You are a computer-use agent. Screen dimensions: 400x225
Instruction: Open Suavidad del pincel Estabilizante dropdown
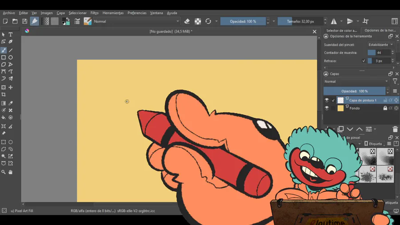point(380,44)
